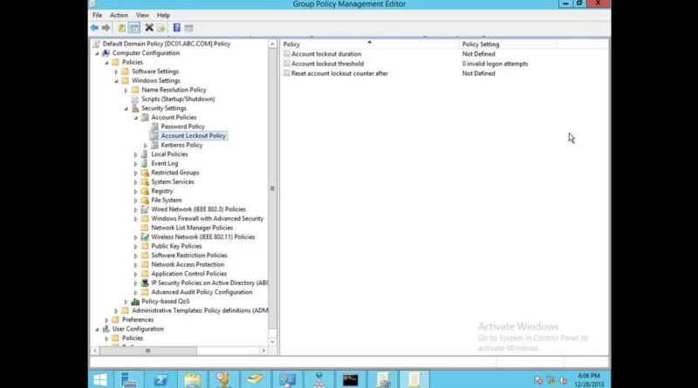
Task: Click the Password Policy tree icon
Action: (x=154, y=126)
